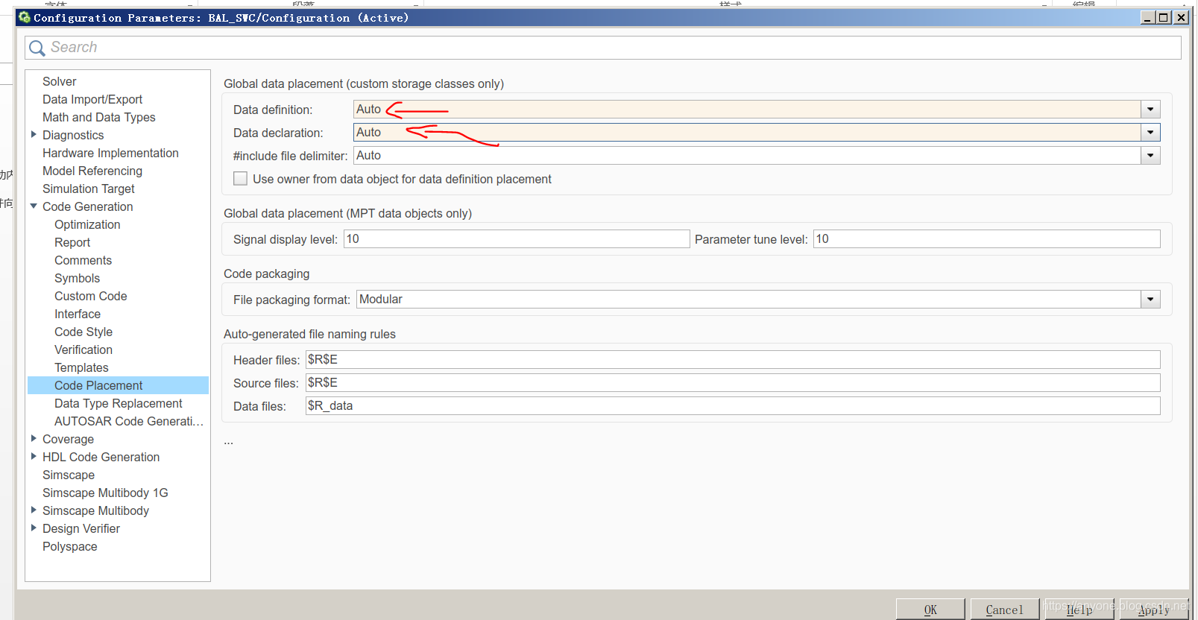Select Simulation Target pane

(x=89, y=189)
